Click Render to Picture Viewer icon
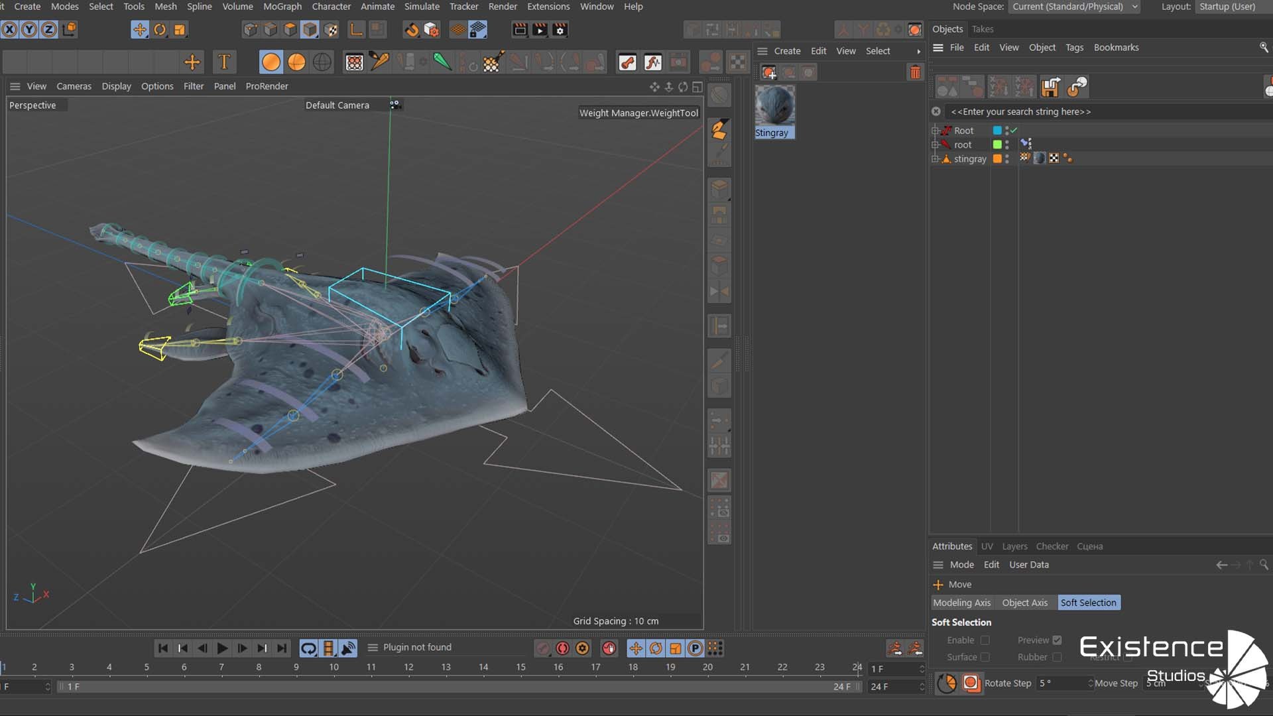Screen dimensions: 1273x716 [x=540, y=30]
